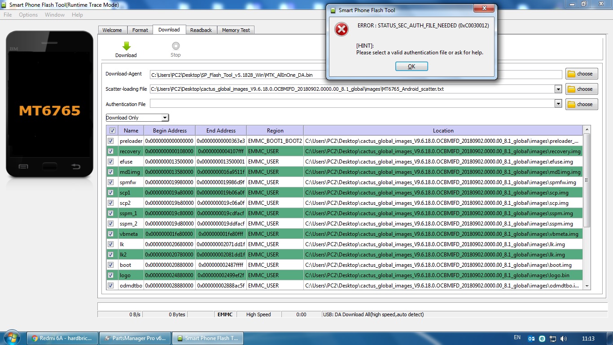Select the Download tab

169,30
